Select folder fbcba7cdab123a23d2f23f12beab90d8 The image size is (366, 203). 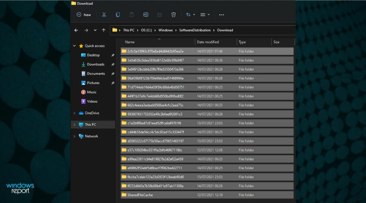point(207,177)
